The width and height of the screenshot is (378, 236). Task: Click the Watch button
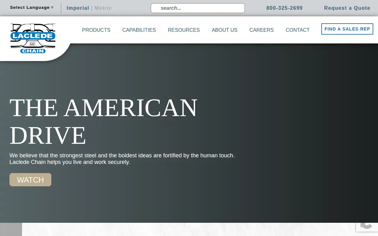click(30, 180)
